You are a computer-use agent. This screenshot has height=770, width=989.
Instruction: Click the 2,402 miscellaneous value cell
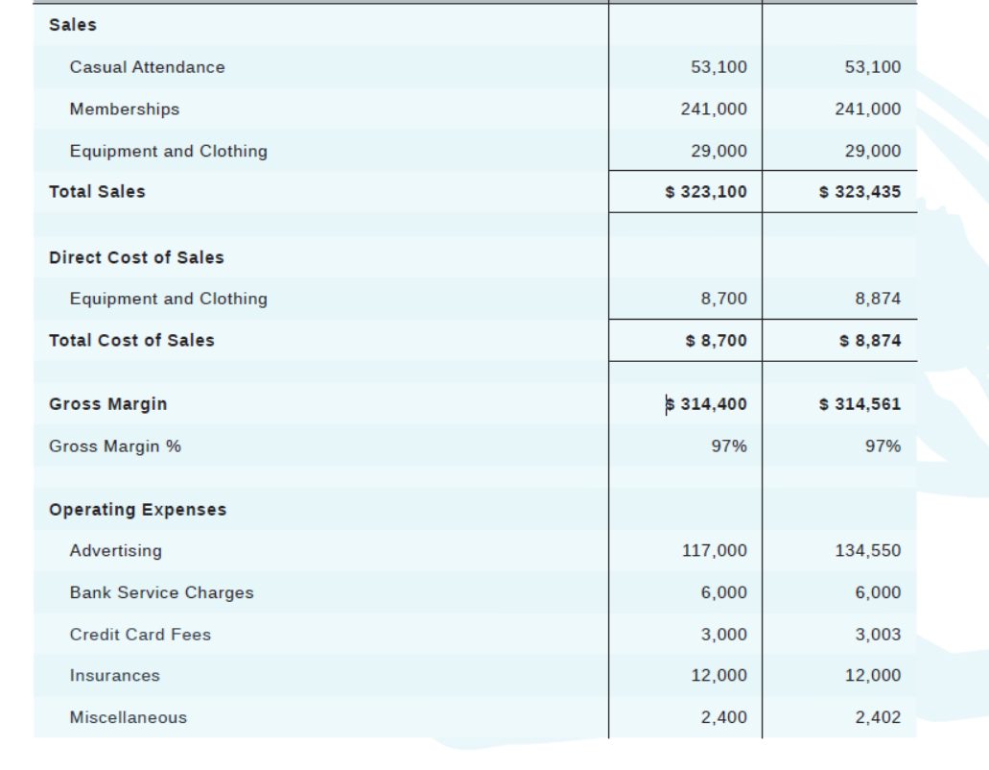(882, 716)
